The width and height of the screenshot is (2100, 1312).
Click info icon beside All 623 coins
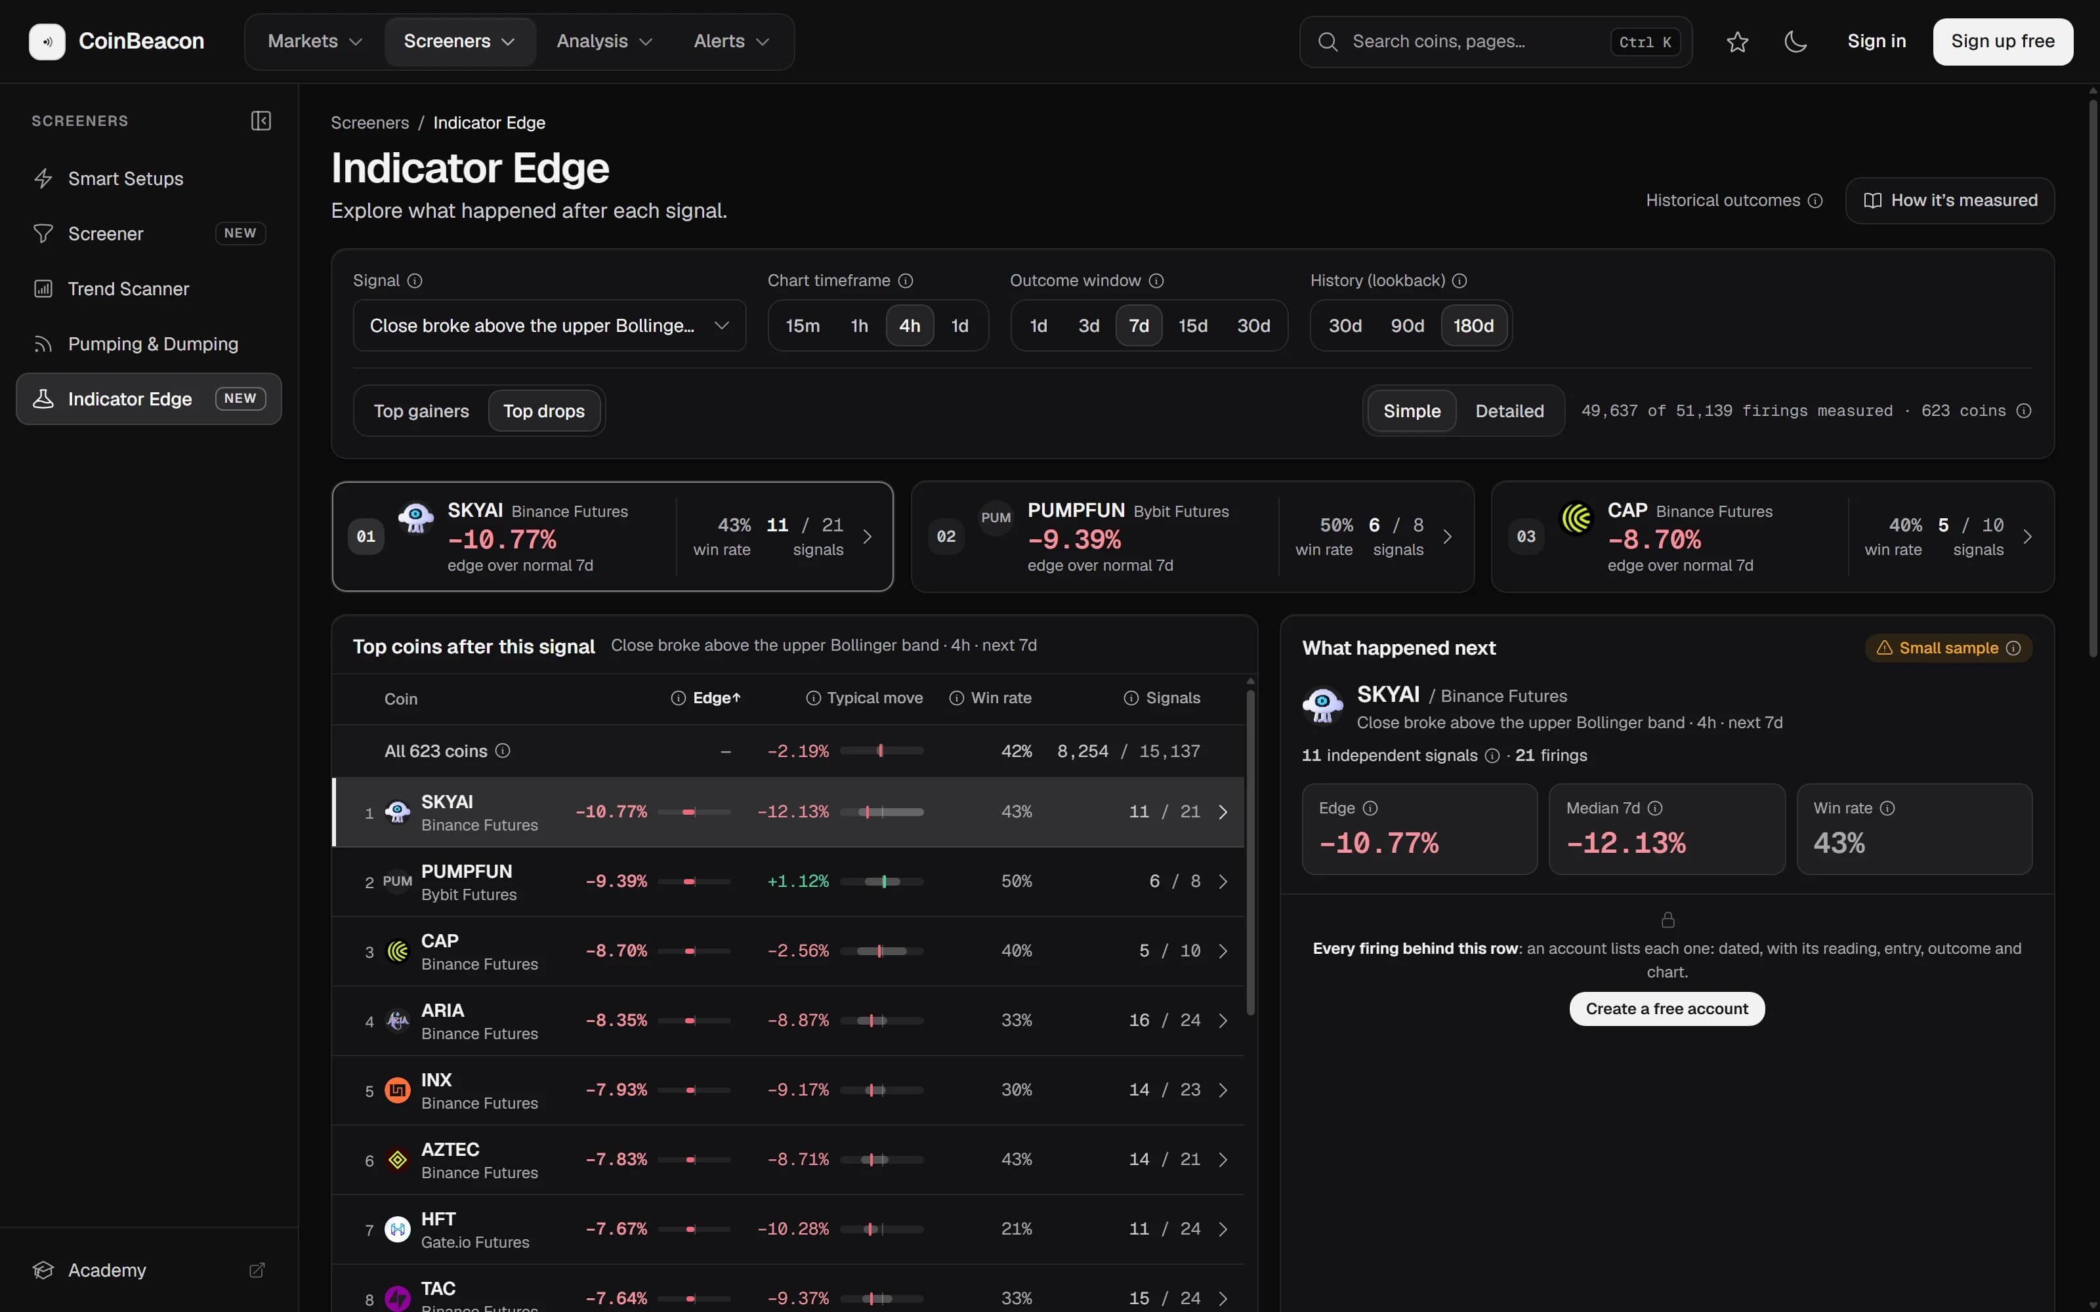point(503,750)
